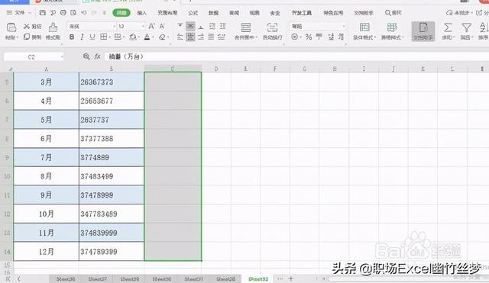Click the Save icon in quick access bar
Viewport: 489px width, 283px height.
[43, 13]
